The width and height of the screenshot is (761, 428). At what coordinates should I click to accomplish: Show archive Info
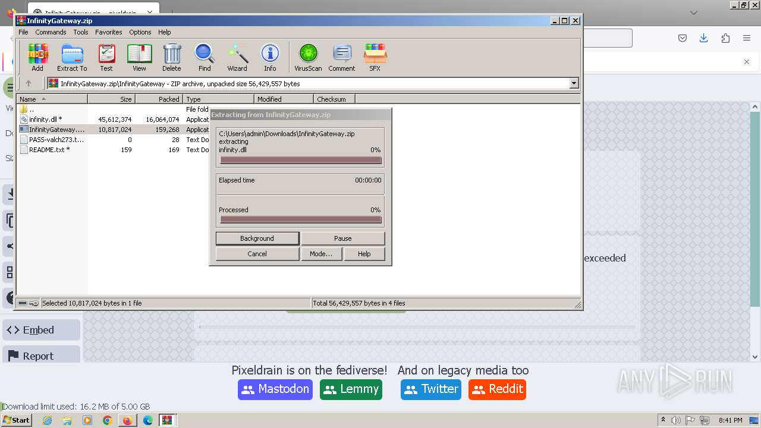click(x=270, y=58)
